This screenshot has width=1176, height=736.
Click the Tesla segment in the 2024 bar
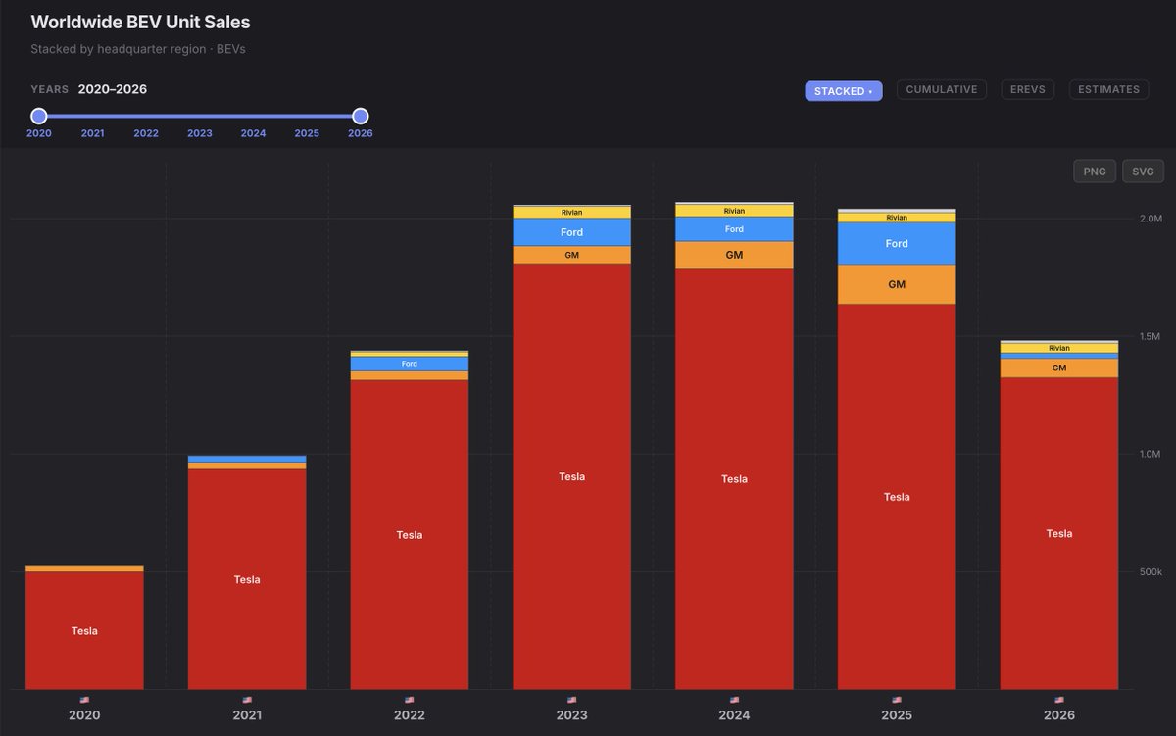735,478
